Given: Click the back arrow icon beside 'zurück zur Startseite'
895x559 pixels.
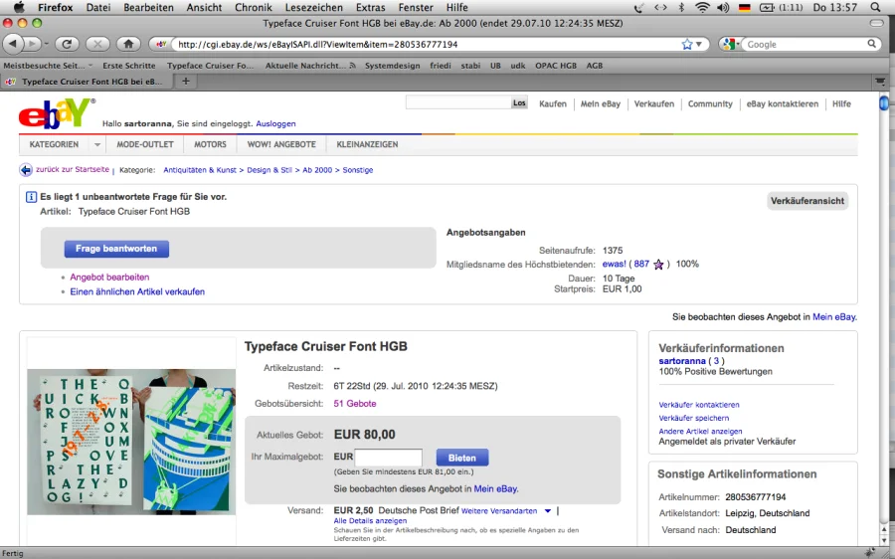Looking at the screenshot, I should 26,170.
